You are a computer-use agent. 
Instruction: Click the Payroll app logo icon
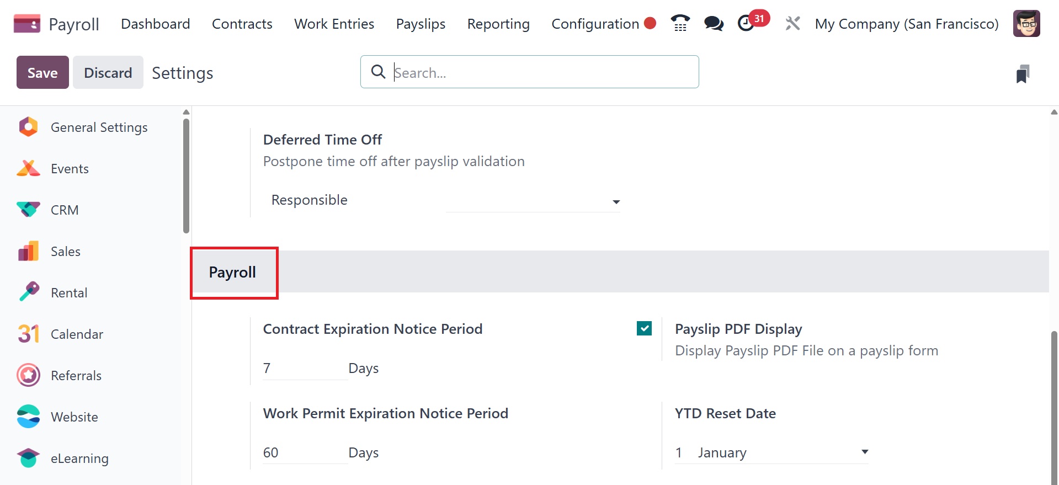[x=26, y=24]
